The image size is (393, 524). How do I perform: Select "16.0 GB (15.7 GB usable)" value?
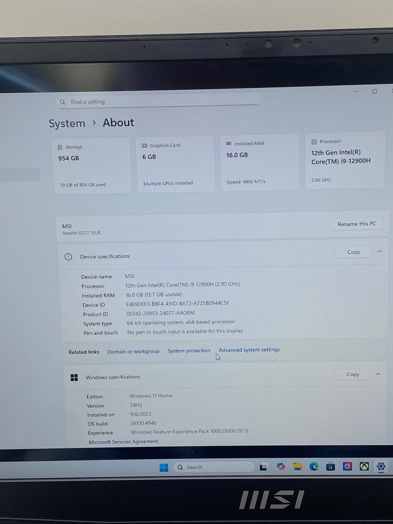(154, 294)
